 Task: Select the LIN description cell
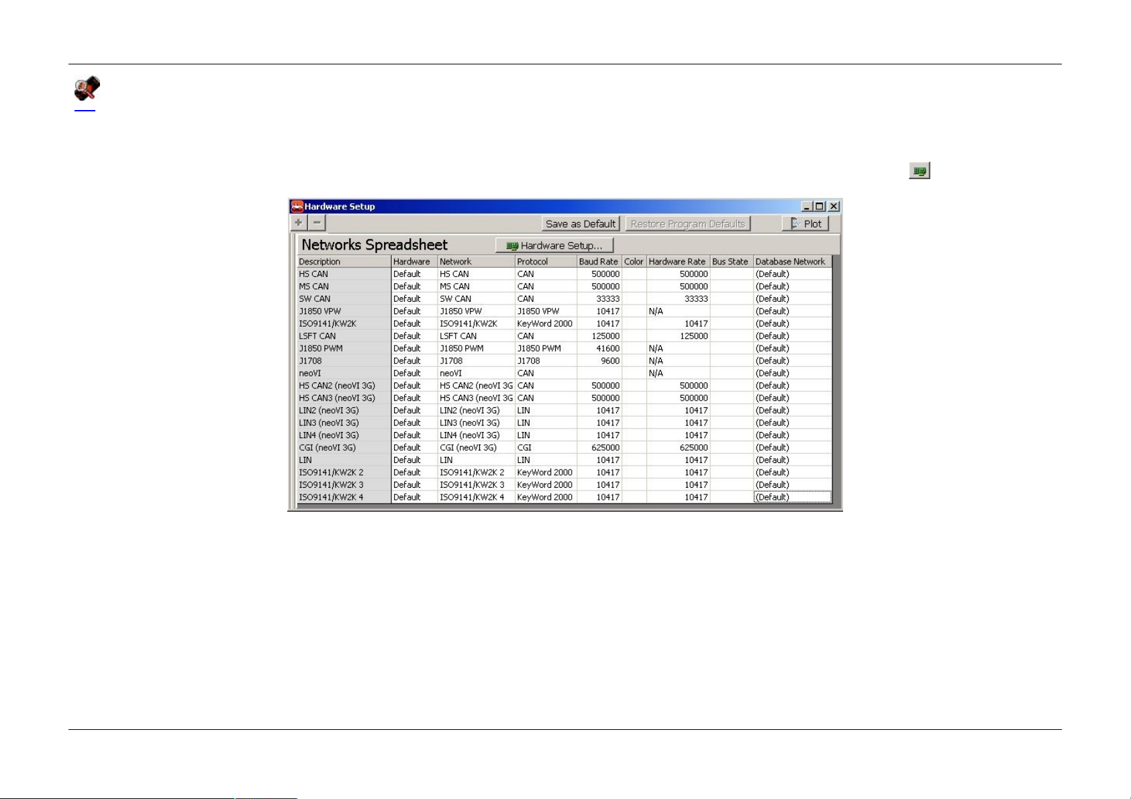coord(344,460)
